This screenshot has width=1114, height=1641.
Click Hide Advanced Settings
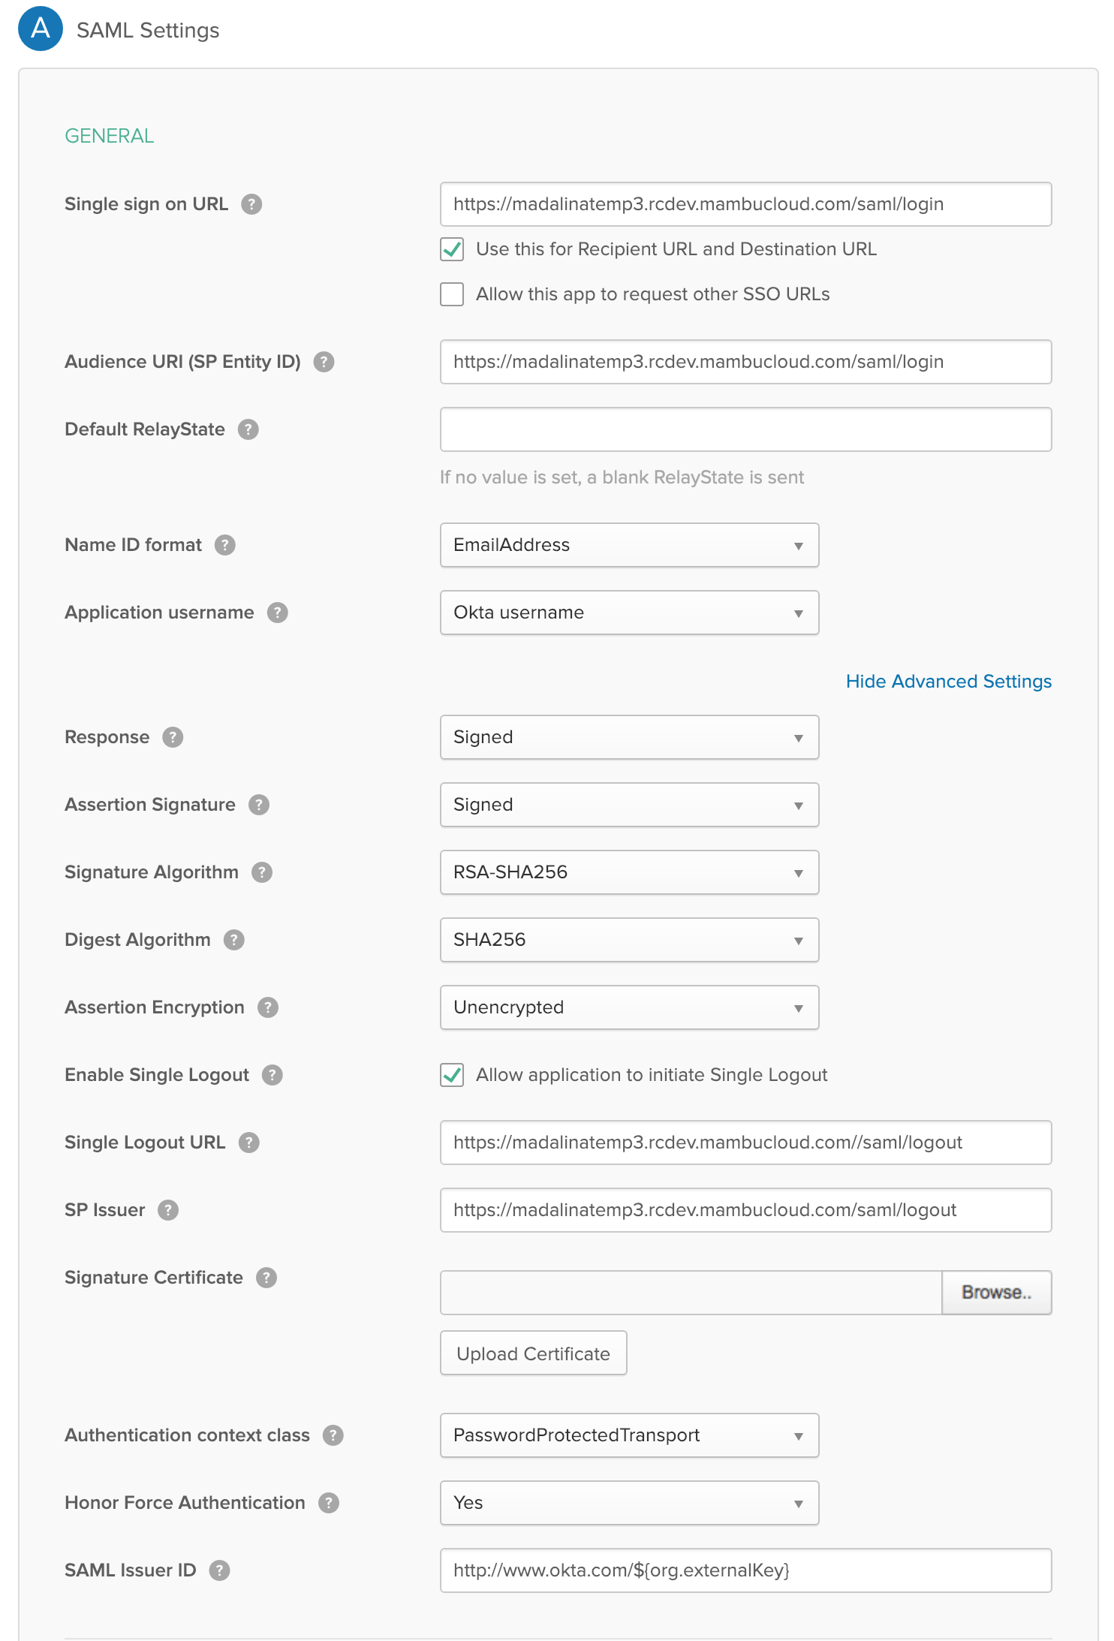tap(948, 681)
